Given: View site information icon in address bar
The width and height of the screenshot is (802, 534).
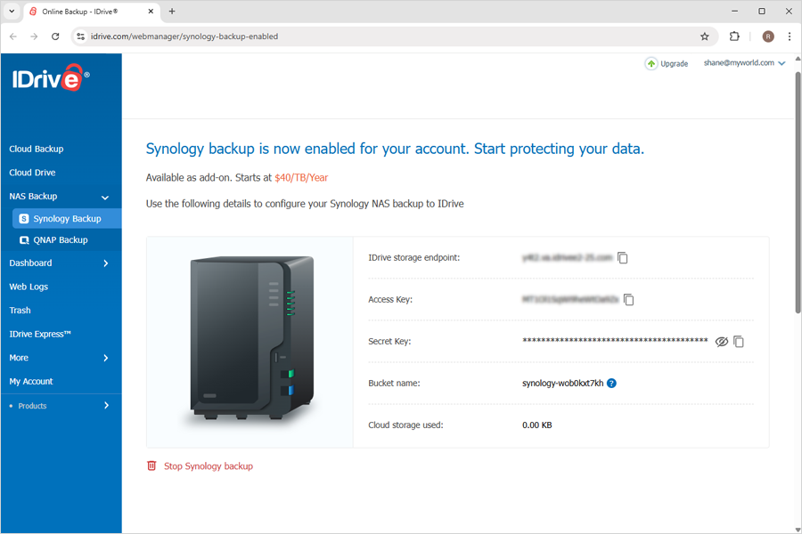Looking at the screenshot, I should (80, 36).
